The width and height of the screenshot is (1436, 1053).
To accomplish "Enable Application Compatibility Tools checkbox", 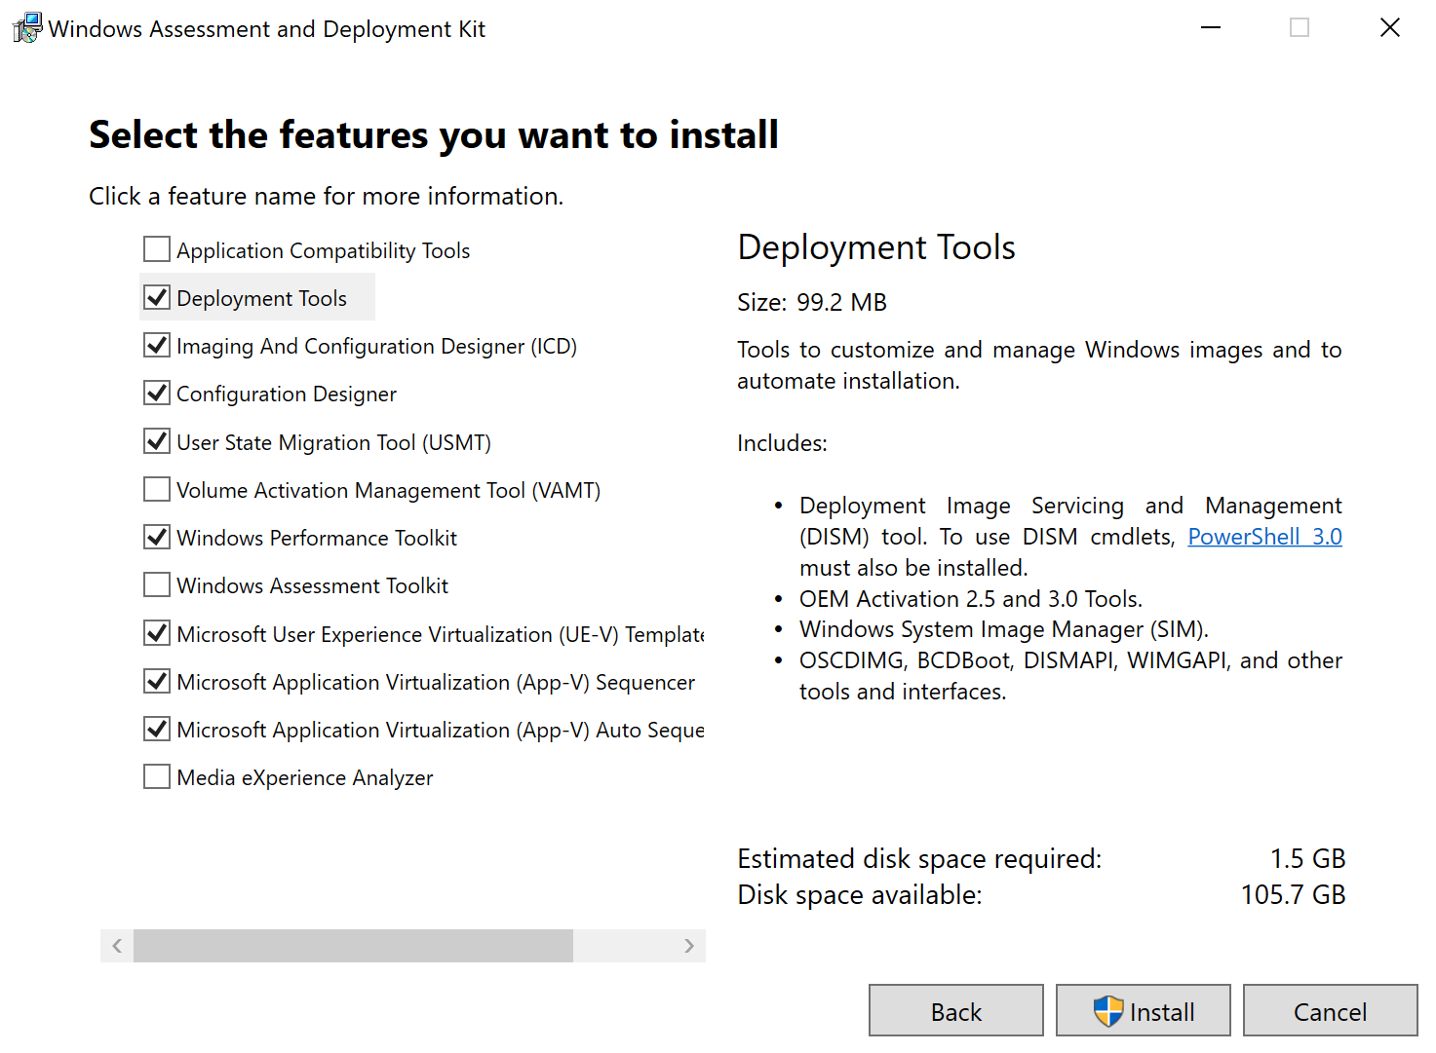I will tap(156, 249).
